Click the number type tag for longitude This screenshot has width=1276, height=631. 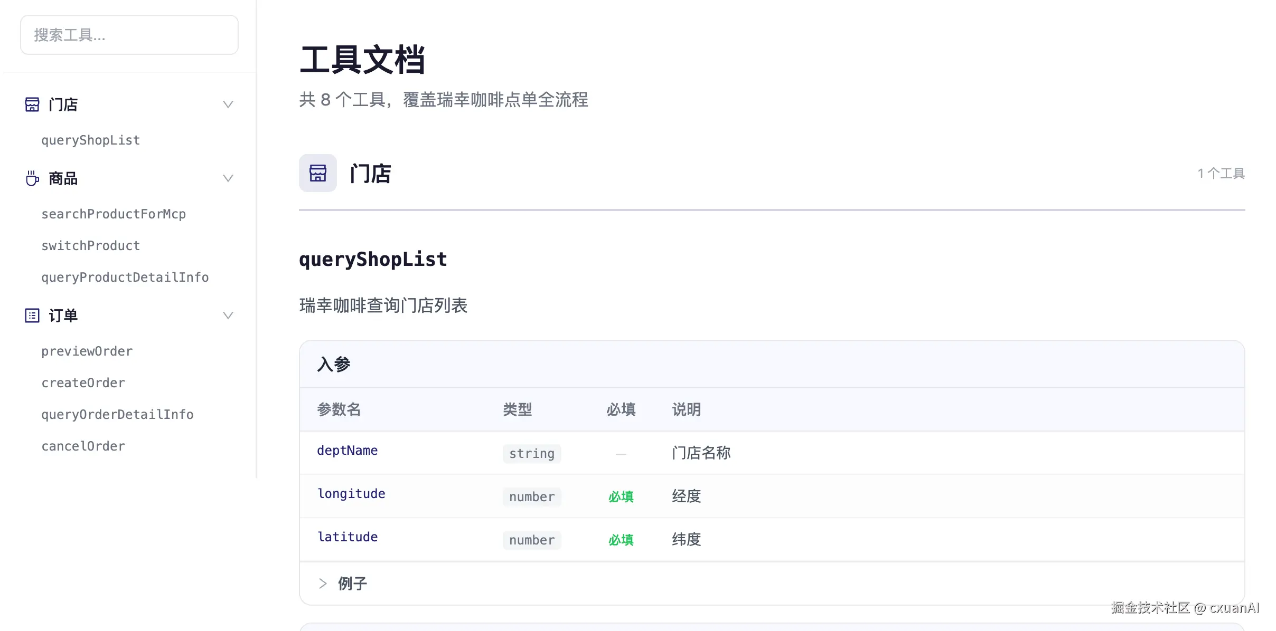(x=532, y=497)
